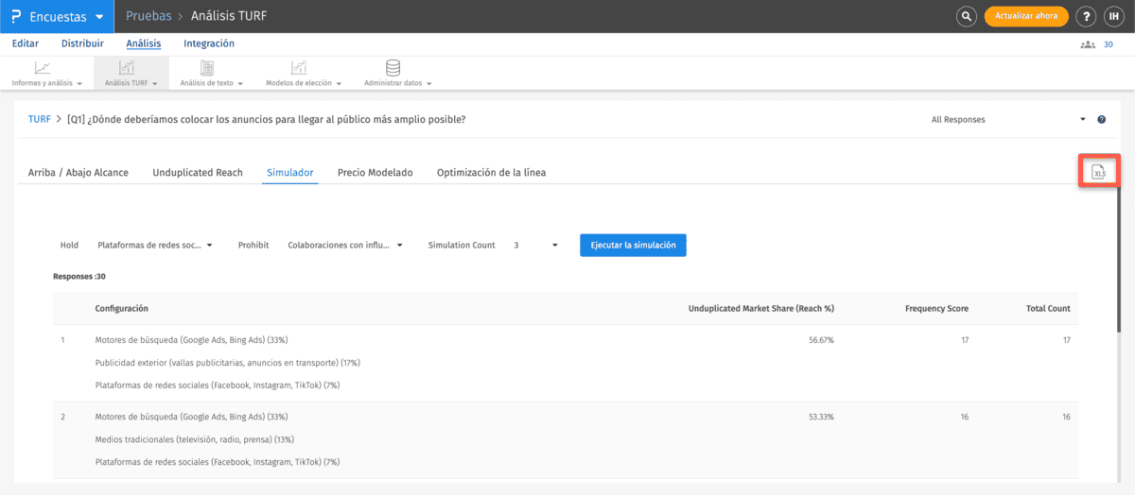Screen dimensions: 1135x496
Task: Expand the Simulation Count dropdown
Action: (536, 245)
